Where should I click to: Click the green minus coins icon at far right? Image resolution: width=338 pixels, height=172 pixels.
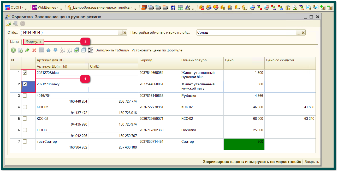pyautogui.click(x=330, y=8)
